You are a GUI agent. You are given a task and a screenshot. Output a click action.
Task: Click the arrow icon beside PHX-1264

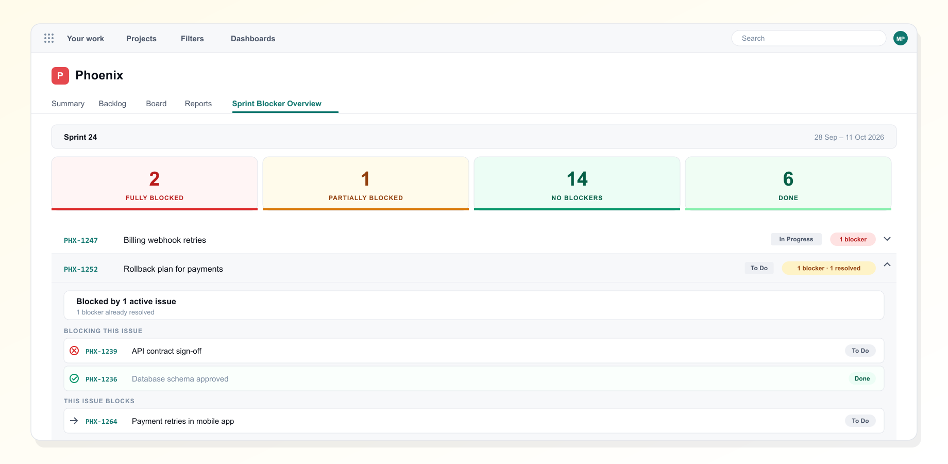tap(74, 421)
